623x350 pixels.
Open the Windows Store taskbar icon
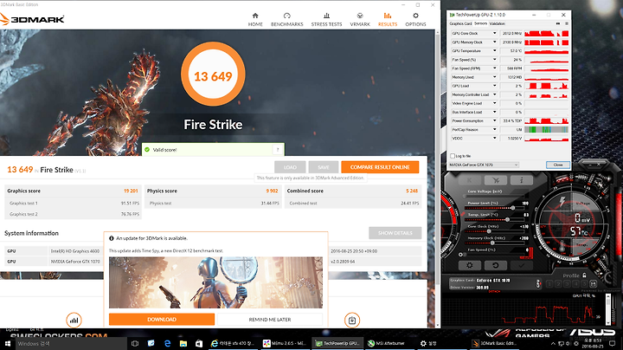point(199,343)
